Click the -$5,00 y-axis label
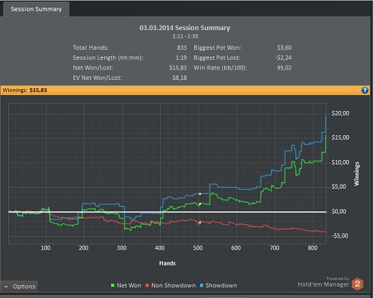Viewport: 373px width, 298px height. [340, 235]
